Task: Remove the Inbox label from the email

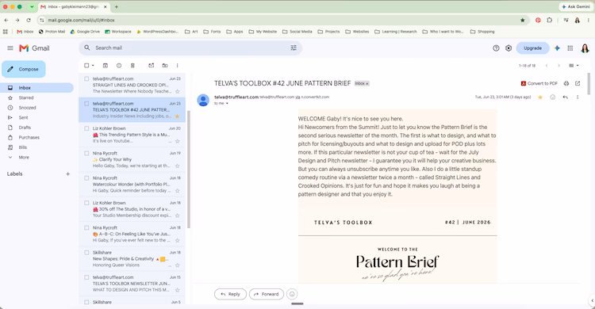Action: click(367, 83)
